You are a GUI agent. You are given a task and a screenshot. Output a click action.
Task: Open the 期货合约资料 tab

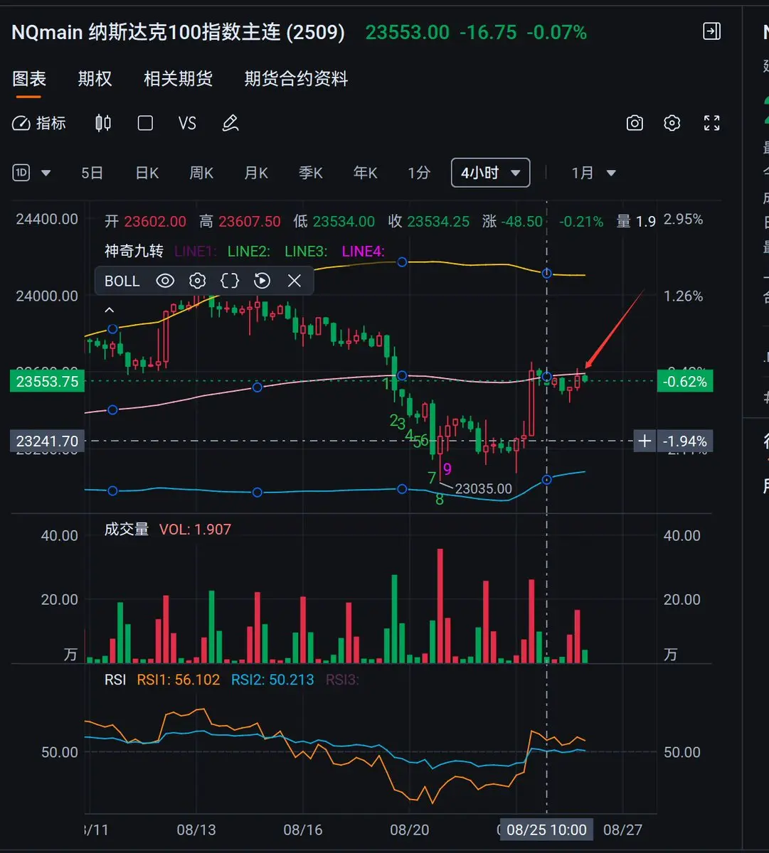[x=297, y=78]
